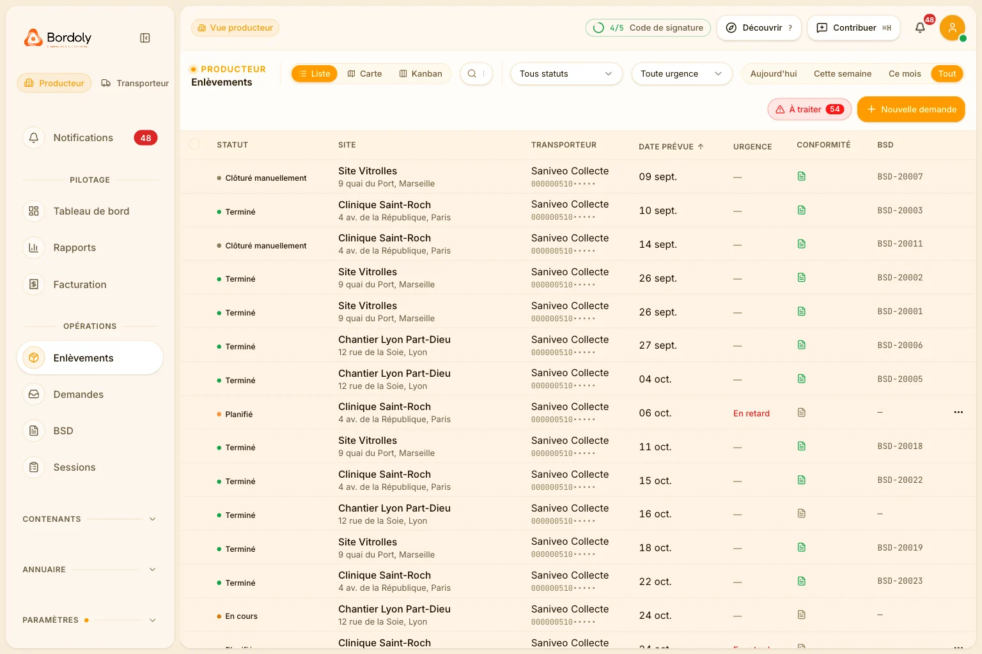
Task: Switch to the Transporteur role
Action: coord(135,83)
